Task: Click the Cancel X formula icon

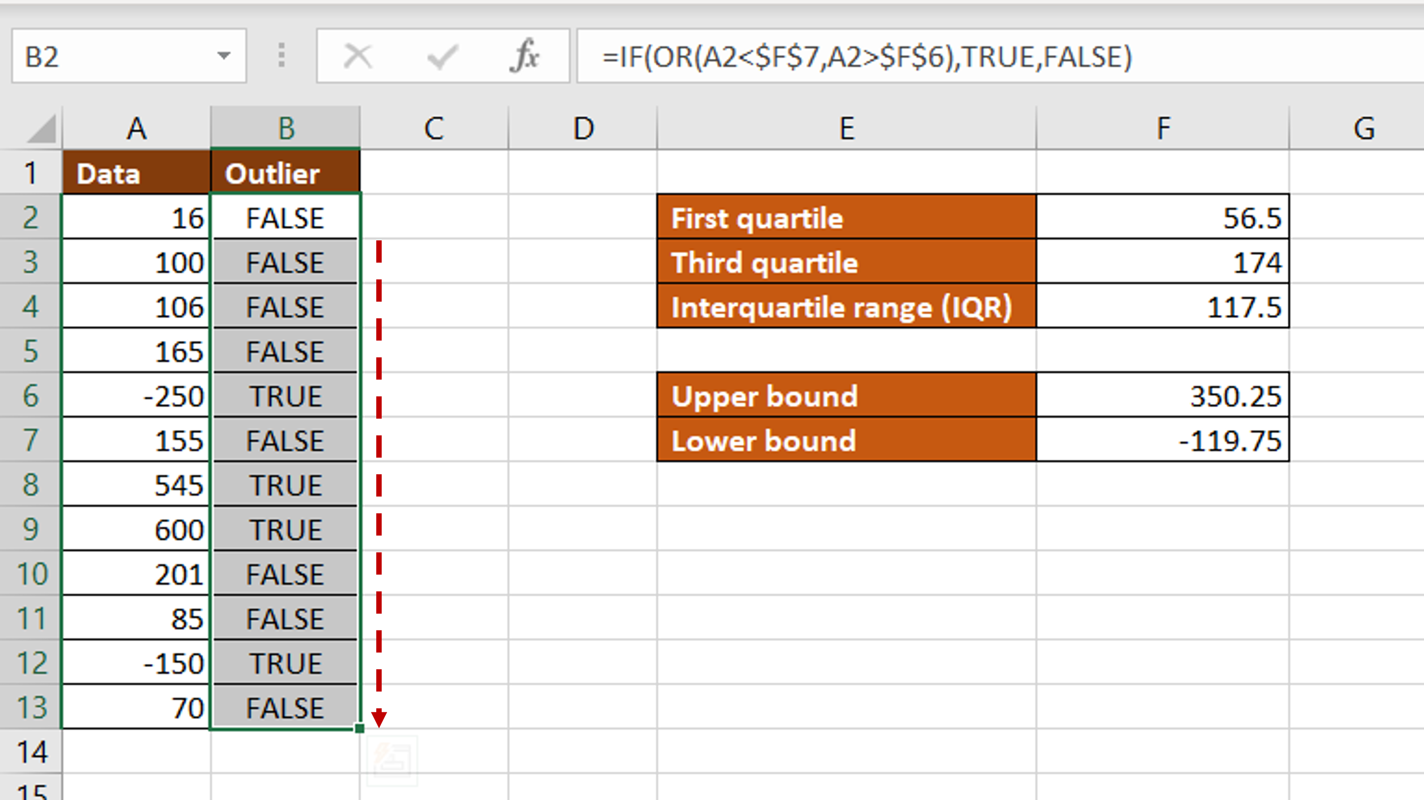Action: point(358,56)
